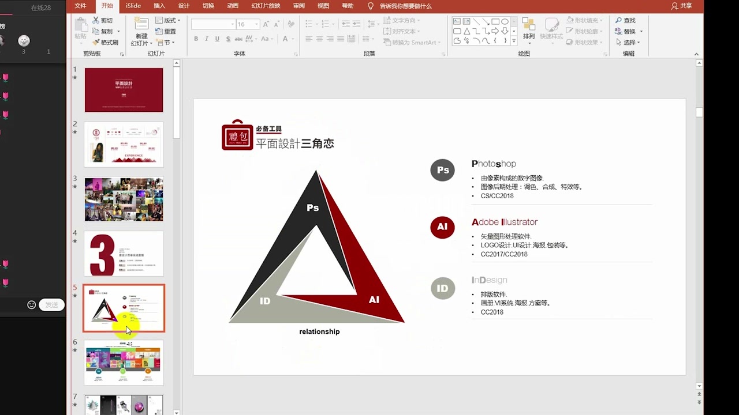The width and height of the screenshot is (739, 415).
Task: Open Shape Outline (形状轮廓) color options
Action: 585,31
